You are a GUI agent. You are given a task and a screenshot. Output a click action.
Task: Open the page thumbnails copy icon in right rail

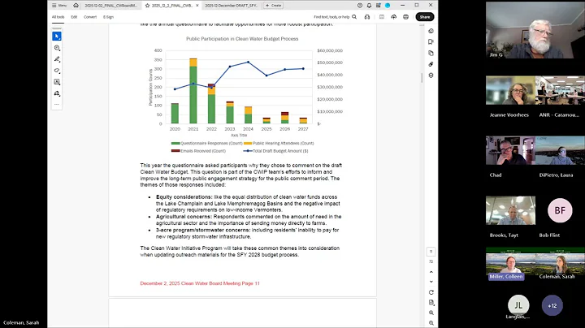click(431, 53)
